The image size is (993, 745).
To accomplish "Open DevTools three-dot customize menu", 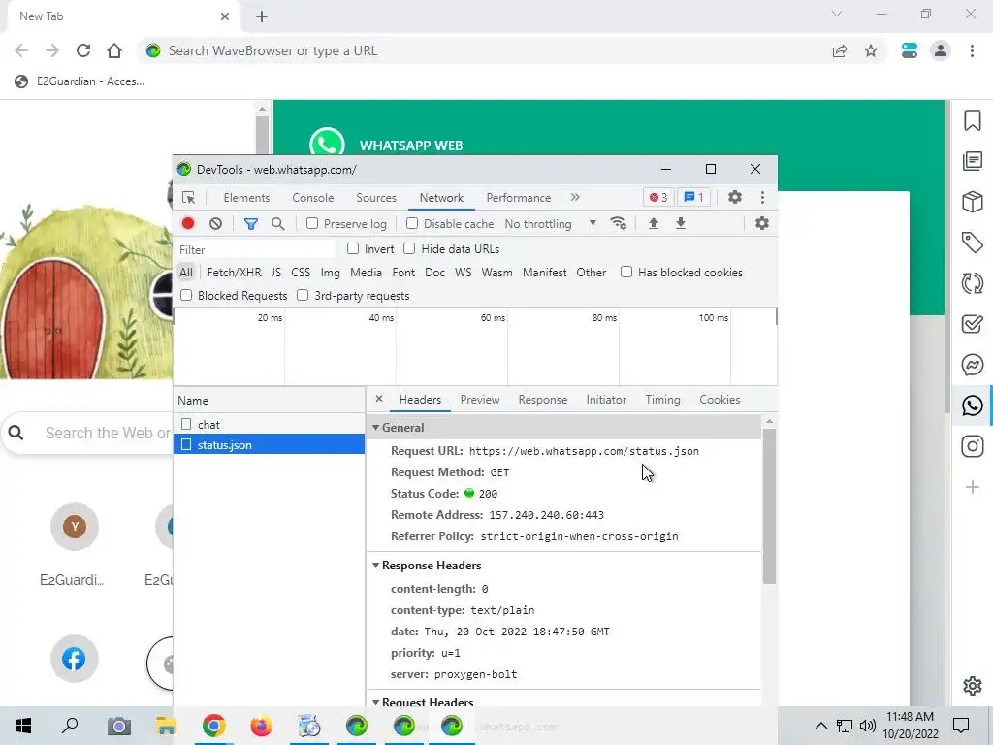I will 762,197.
